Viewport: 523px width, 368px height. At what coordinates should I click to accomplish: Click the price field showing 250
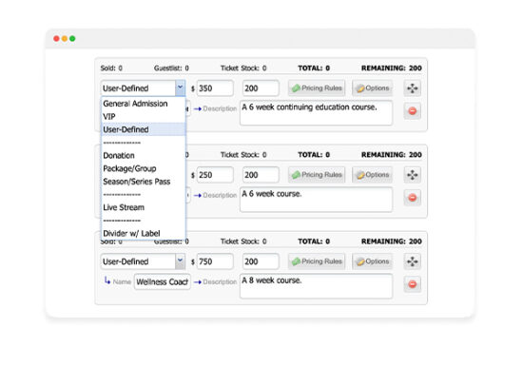pyautogui.click(x=215, y=175)
